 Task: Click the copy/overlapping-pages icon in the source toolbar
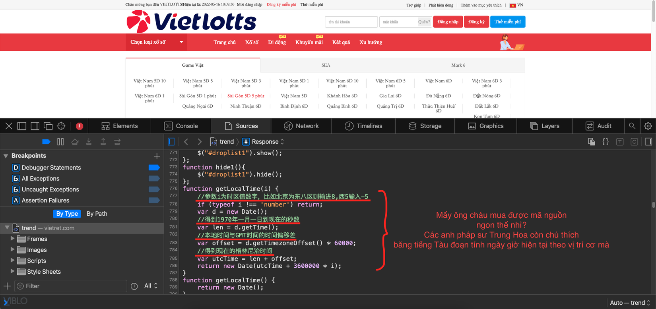click(592, 142)
